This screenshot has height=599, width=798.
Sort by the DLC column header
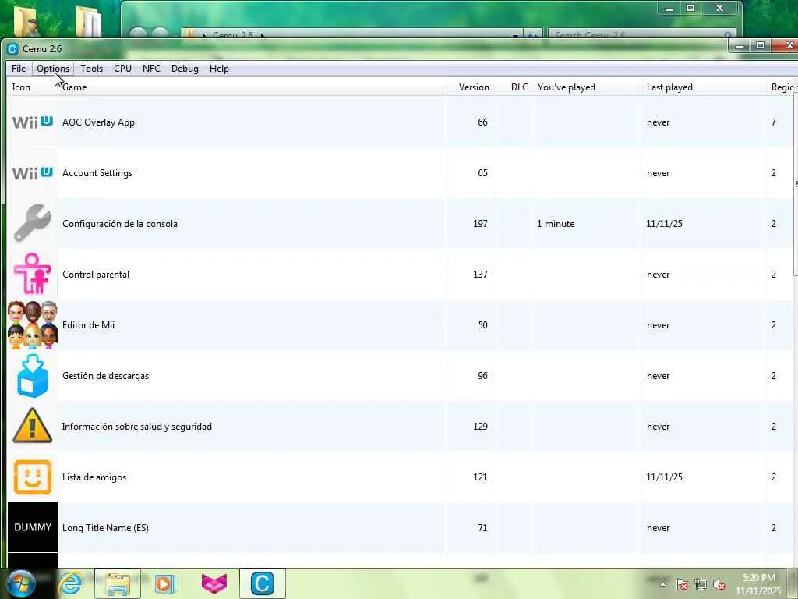(x=513, y=87)
